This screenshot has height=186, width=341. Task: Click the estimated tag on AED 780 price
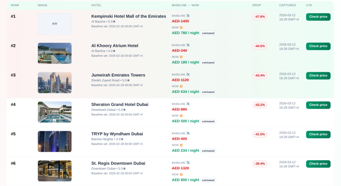coord(208,33)
